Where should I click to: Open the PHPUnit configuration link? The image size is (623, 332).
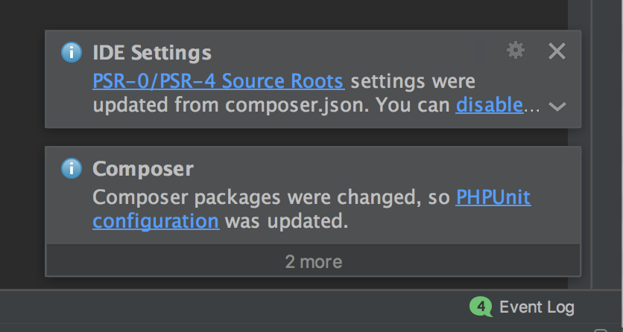point(493,197)
